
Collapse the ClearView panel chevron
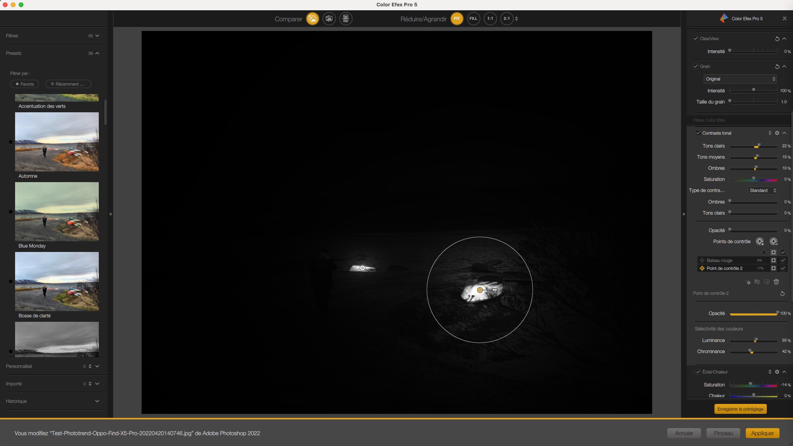click(784, 38)
